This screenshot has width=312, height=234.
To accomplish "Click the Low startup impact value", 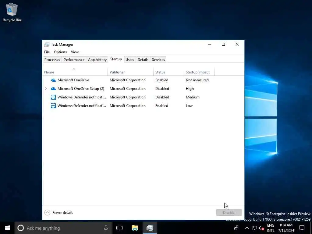I will click(x=189, y=106).
